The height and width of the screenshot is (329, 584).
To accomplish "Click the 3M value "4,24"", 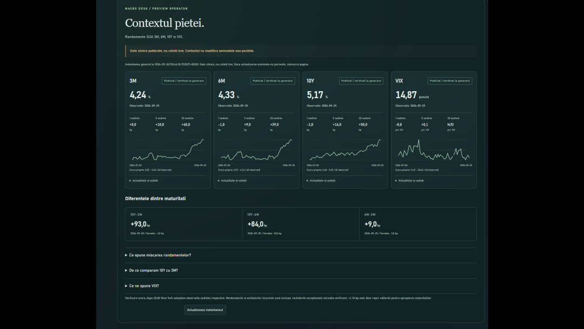I will 138,95.
